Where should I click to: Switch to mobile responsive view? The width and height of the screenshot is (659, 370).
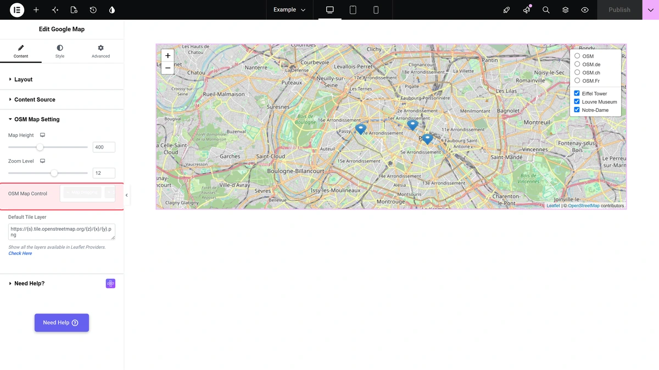click(376, 10)
